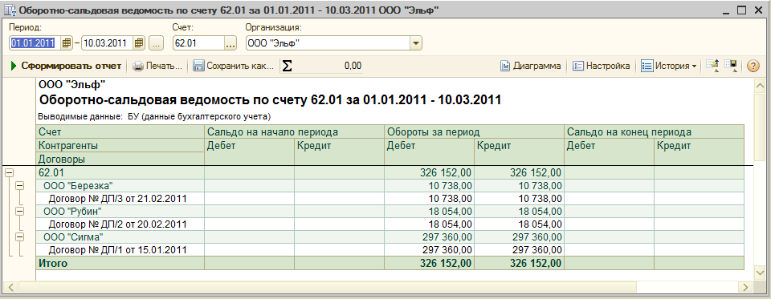Open account 62.01 selection ellipsis button
The image size is (771, 299).
(230, 43)
